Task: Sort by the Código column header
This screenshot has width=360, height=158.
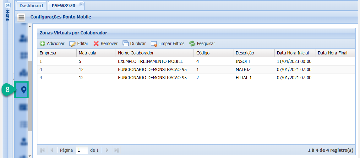Action: tap(214, 53)
